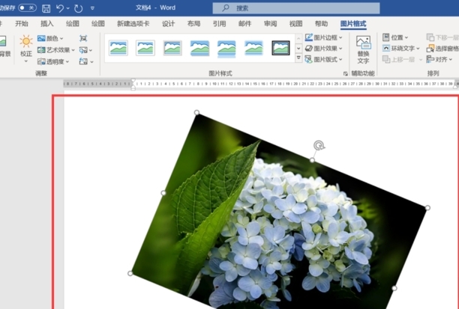Select the 图片格式 tab
This screenshot has height=309, width=459.
click(353, 24)
